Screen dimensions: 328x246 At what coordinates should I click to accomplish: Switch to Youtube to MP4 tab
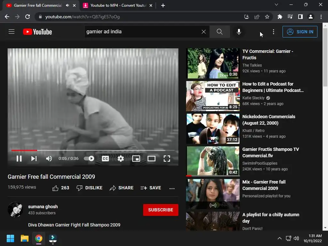point(118,5)
